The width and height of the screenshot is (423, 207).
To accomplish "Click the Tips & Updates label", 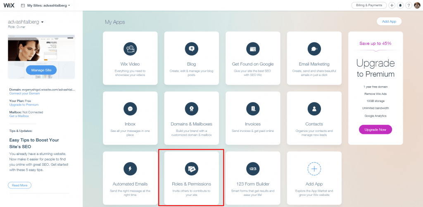I will (x=21, y=131).
